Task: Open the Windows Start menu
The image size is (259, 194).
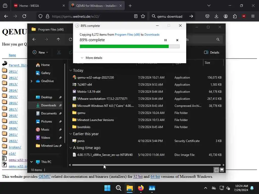Action: 107,188
